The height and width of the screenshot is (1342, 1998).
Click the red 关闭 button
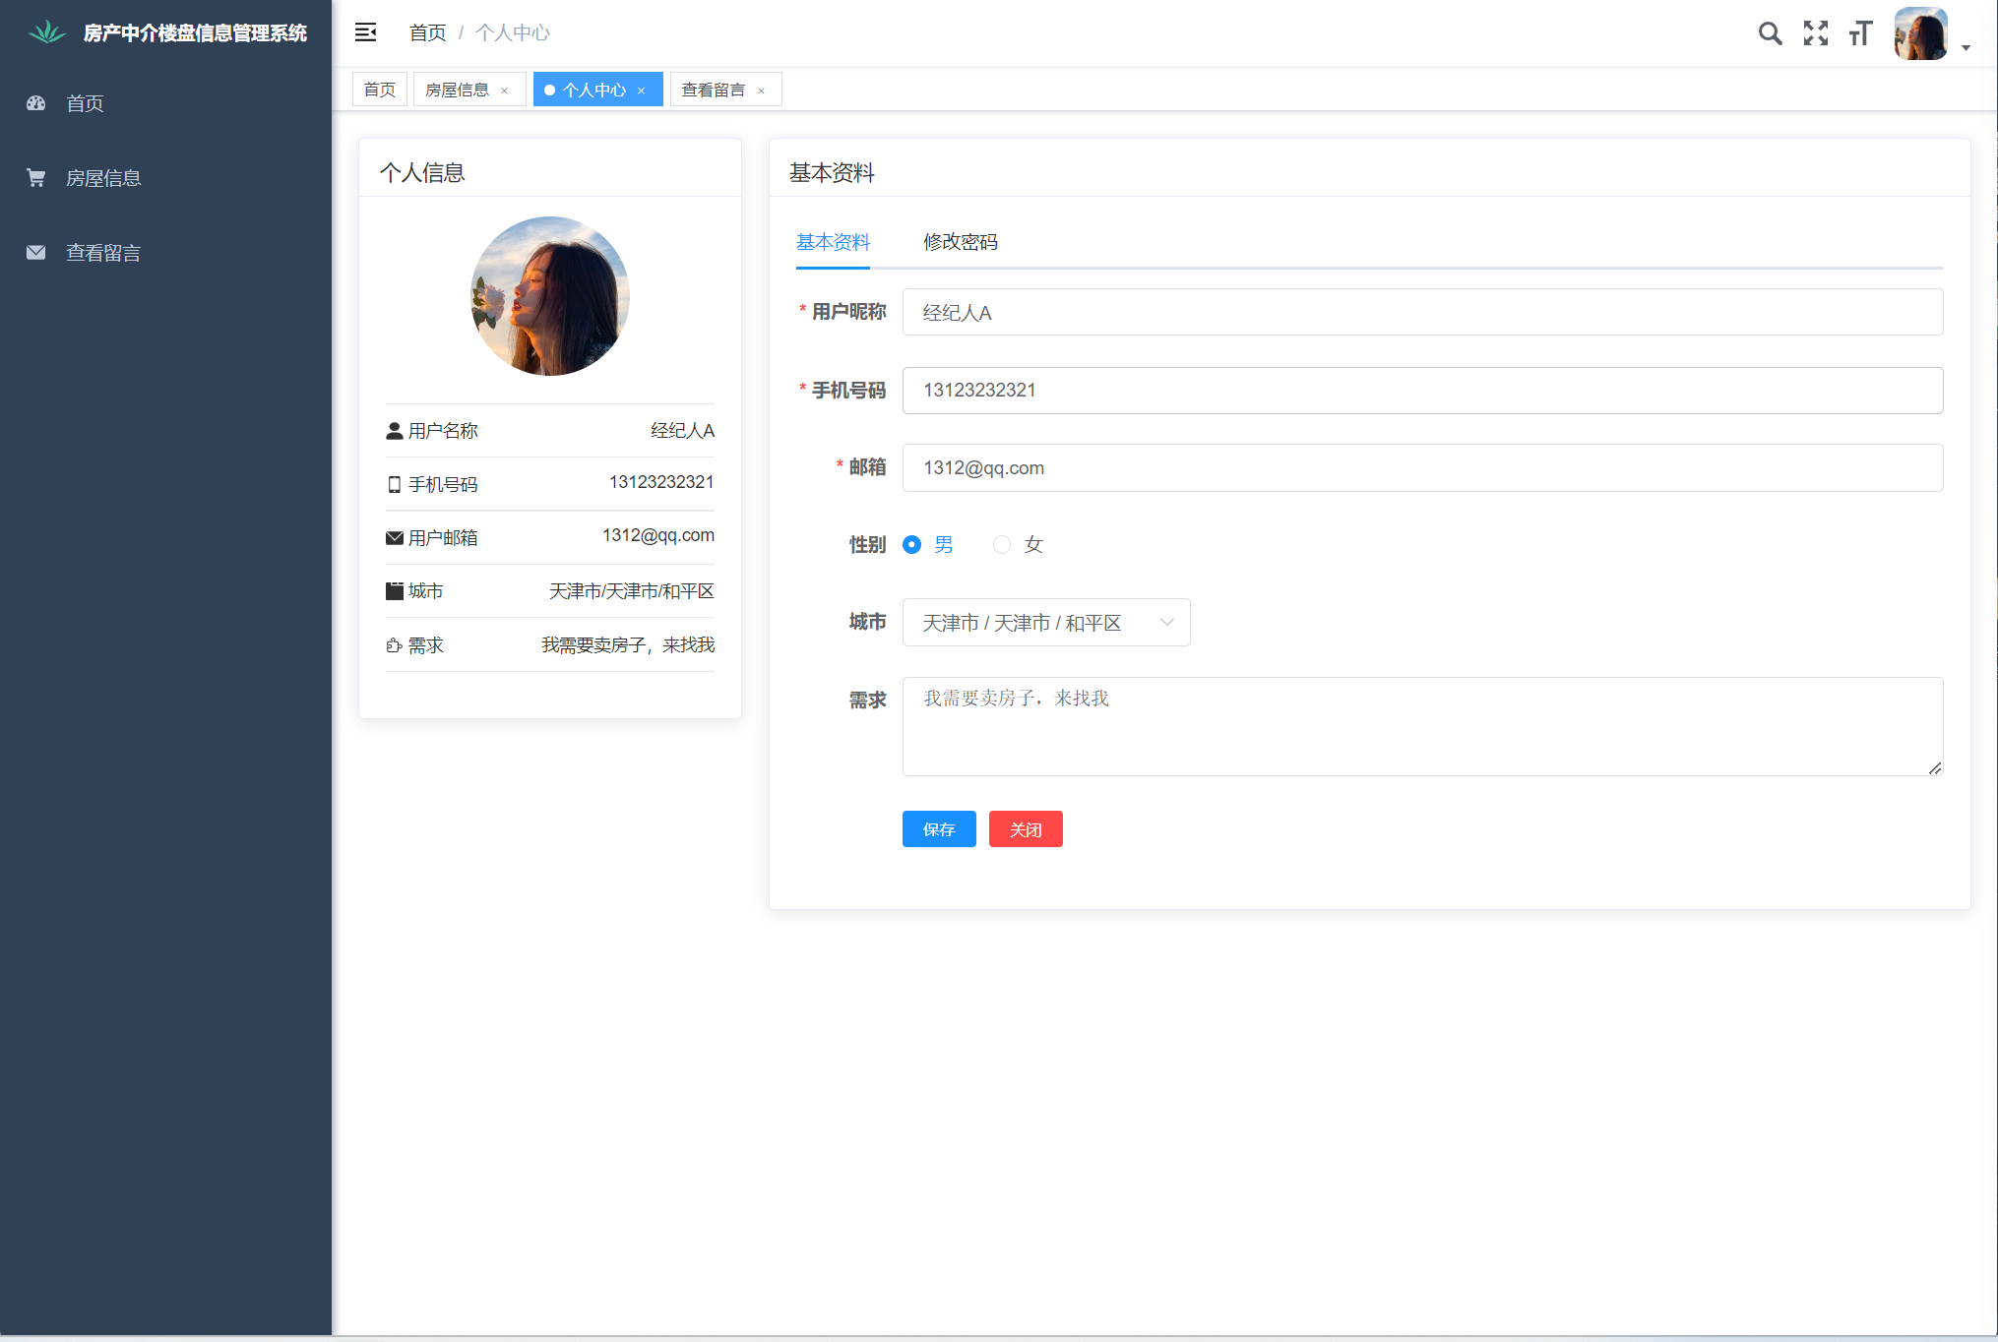(1026, 829)
